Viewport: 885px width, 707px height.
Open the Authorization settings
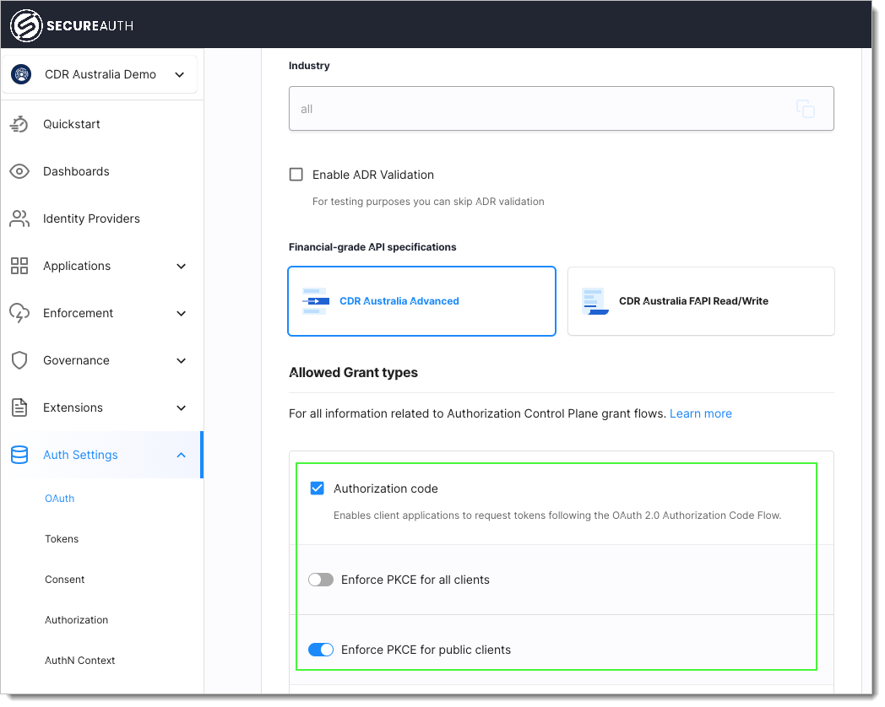76,620
